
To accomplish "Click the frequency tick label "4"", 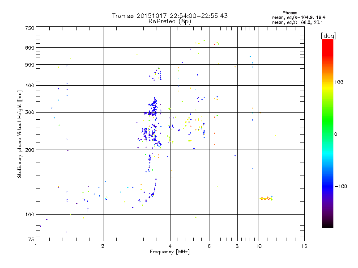I will tap(170, 246).
